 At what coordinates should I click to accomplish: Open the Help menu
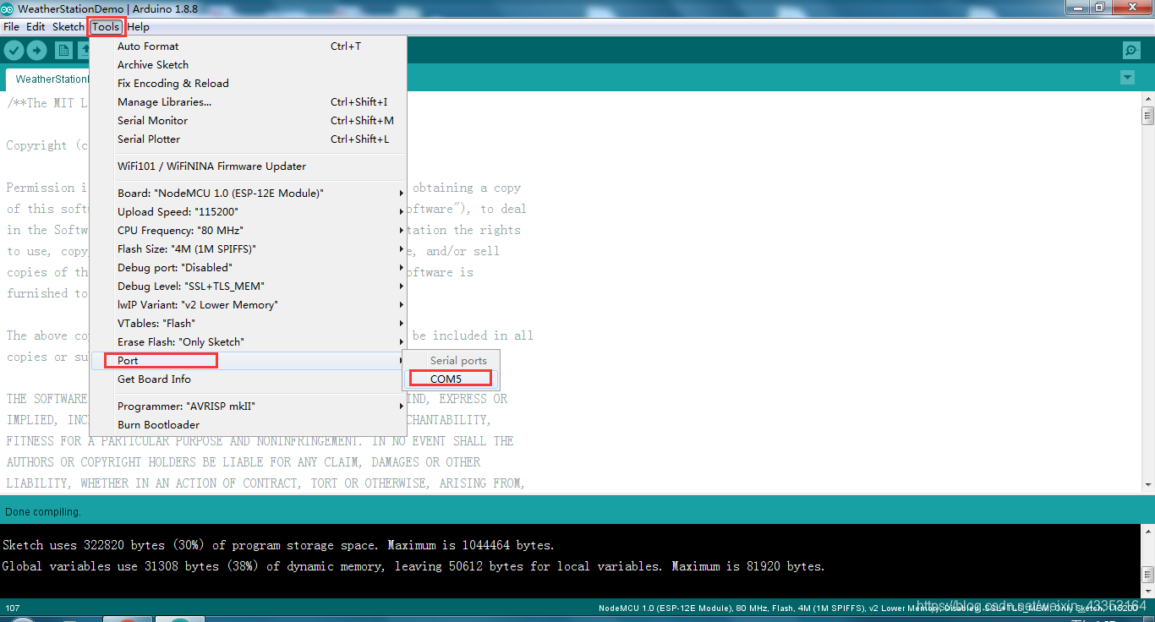coord(138,26)
